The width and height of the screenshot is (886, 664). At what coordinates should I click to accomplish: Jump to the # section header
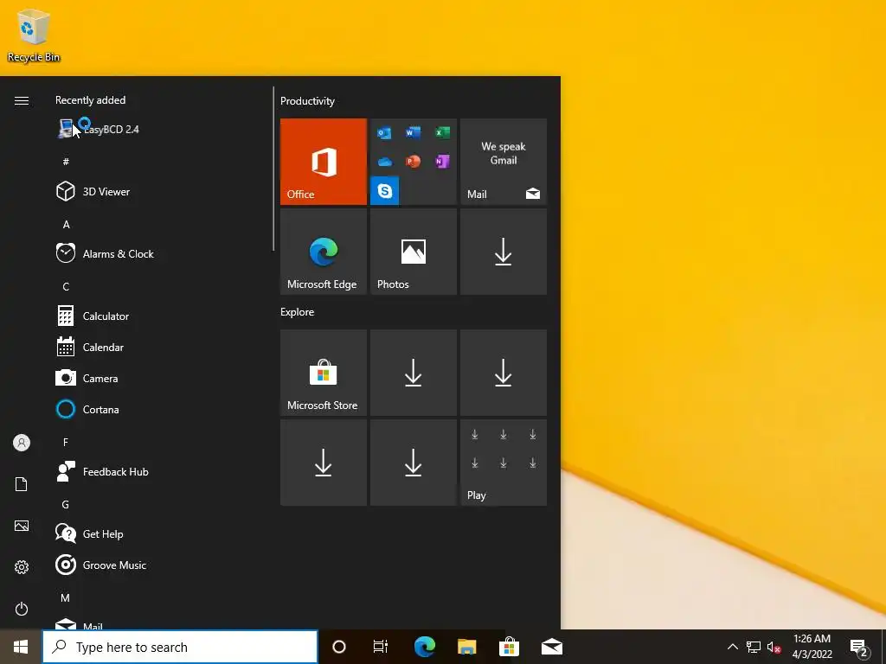click(x=66, y=162)
